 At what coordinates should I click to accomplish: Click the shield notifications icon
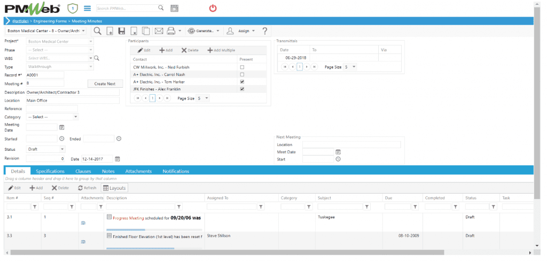pyautogui.click(x=73, y=7)
